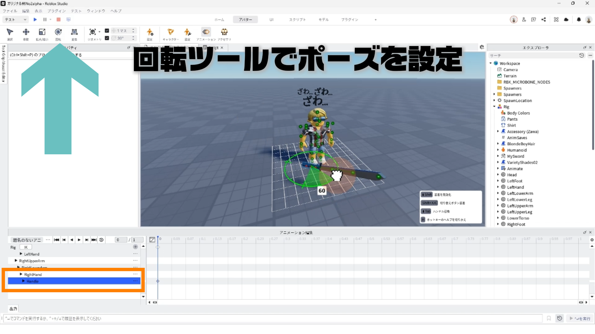Open the 出力 output panel tab
The width and height of the screenshot is (595, 334).
pos(13,309)
